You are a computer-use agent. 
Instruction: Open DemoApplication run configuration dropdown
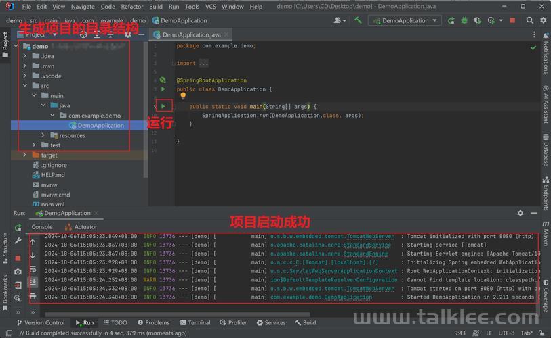[x=405, y=21]
